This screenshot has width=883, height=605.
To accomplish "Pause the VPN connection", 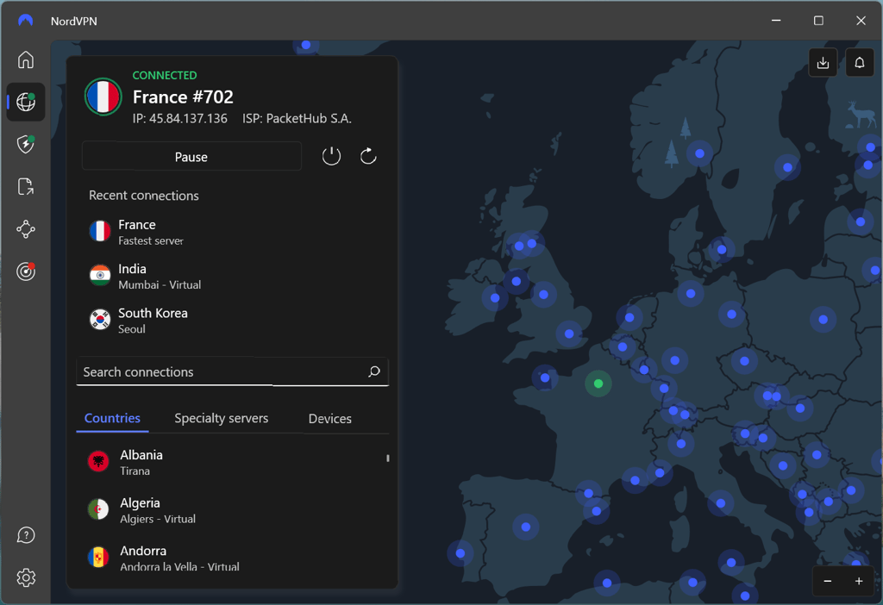I will coord(191,156).
